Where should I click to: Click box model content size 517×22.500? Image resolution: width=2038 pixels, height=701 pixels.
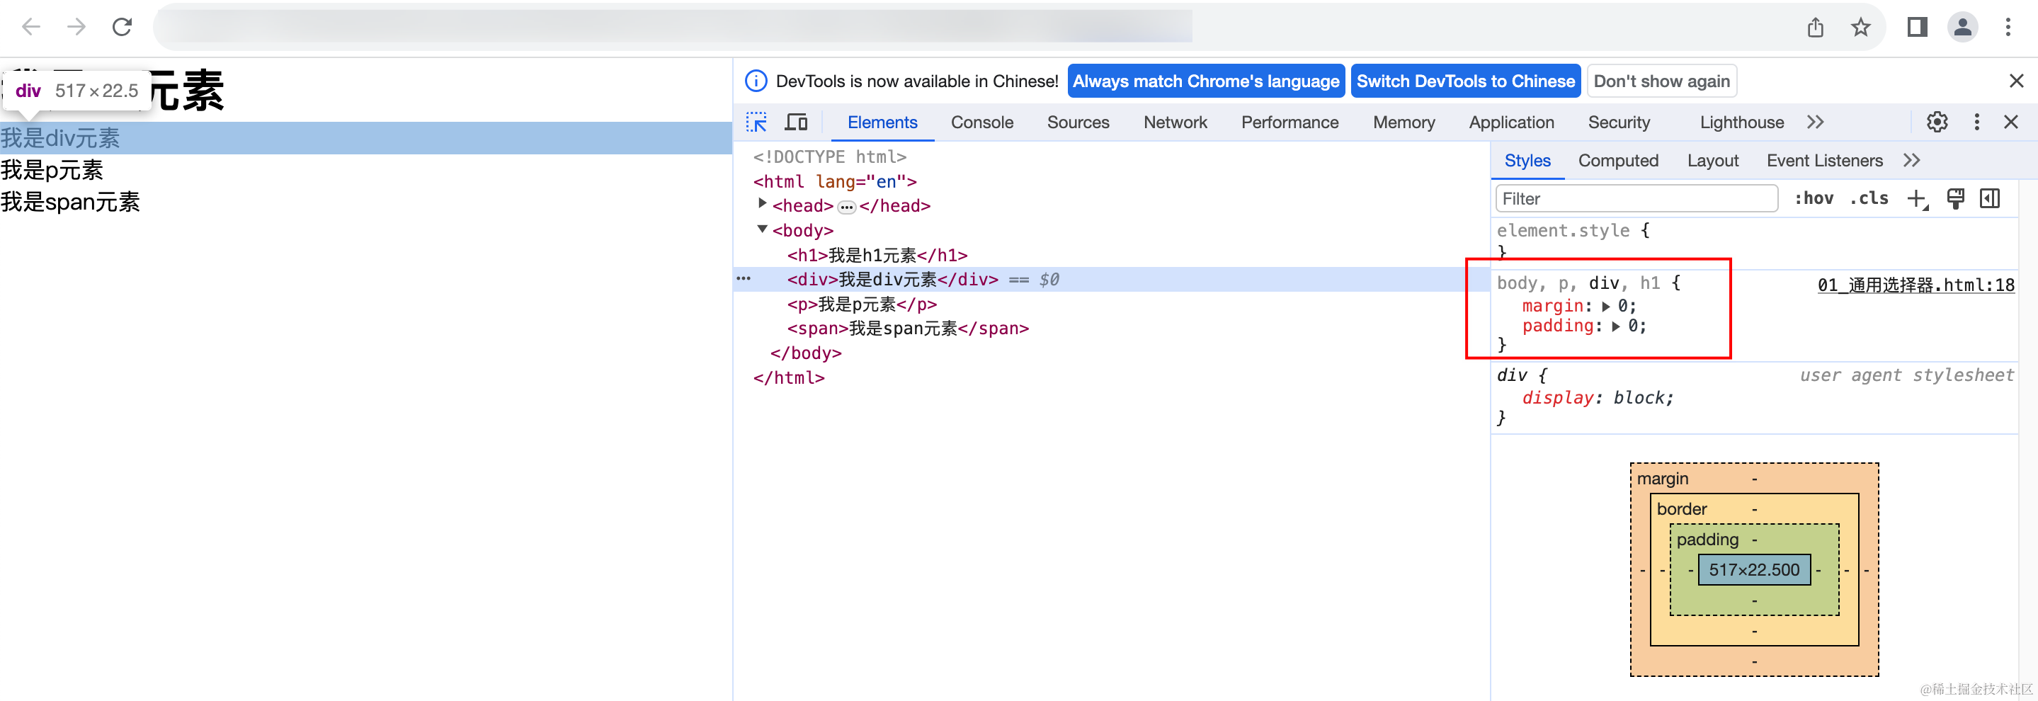pos(1754,570)
